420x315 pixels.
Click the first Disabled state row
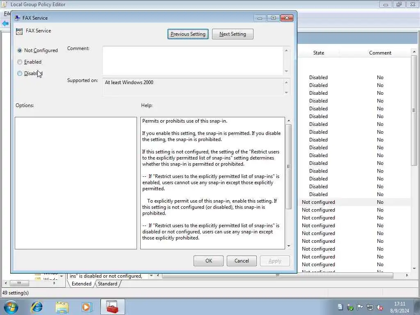[x=354, y=78]
